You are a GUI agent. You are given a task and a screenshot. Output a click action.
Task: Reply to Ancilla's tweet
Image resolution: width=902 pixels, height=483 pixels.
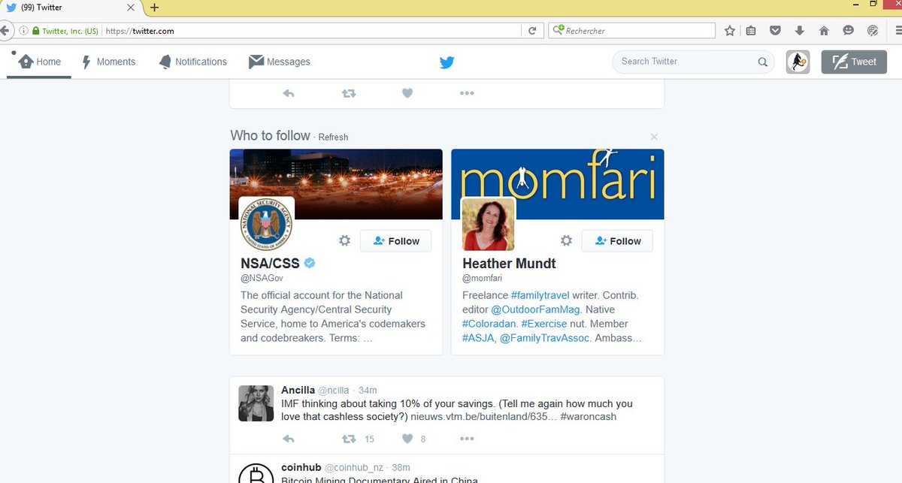[x=288, y=439]
